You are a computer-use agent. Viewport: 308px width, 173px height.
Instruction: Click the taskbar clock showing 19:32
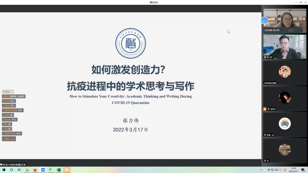coord(293,170)
